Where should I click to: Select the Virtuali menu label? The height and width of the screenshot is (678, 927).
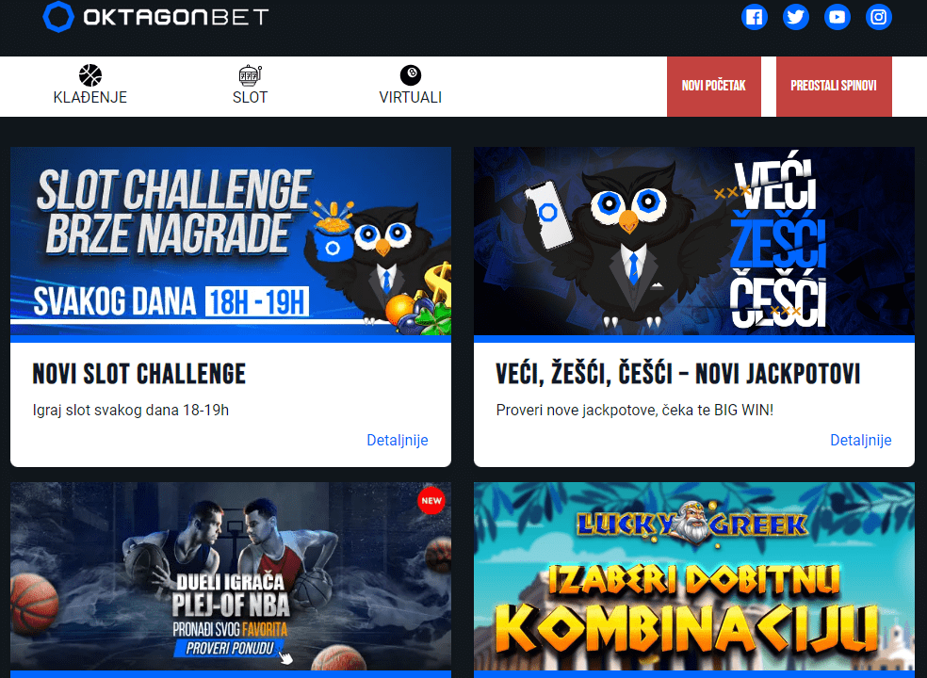pos(411,97)
